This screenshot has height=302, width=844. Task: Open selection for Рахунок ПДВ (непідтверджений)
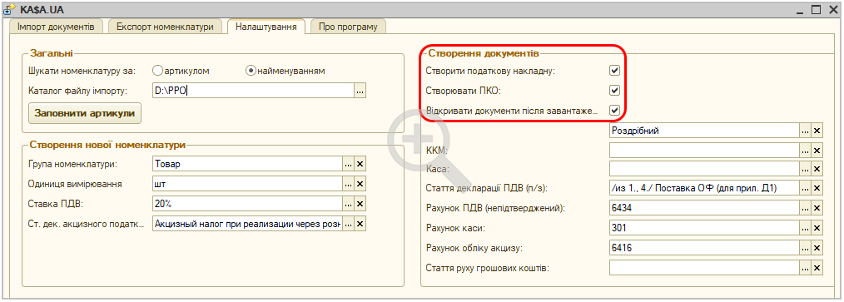[805, 208]
